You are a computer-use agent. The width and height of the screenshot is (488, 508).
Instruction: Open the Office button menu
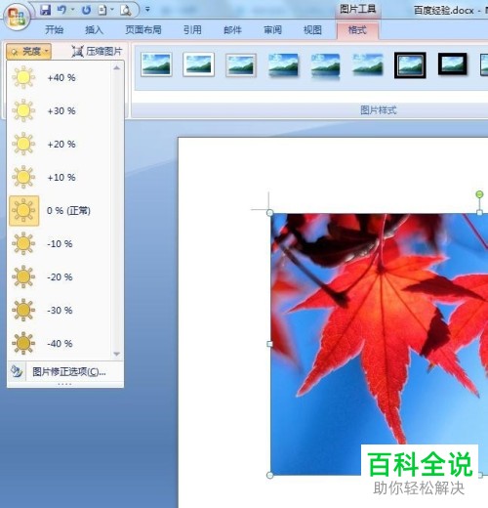[x=17, y=17]
